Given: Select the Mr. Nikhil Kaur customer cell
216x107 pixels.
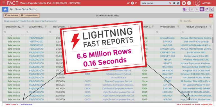Looking at the screenshot, I should (x=118, y=78).
